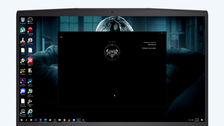
Task: Click the back arrow in G HUB
Action: click(62, 37)
